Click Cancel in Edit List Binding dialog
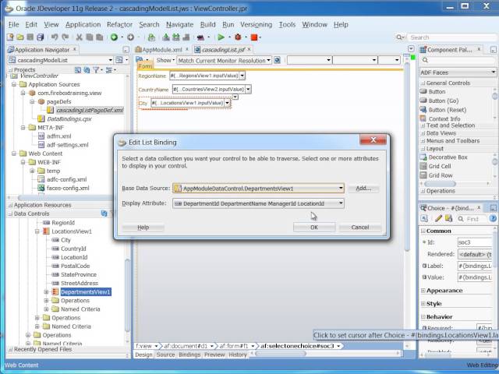 (x=360, y=227)
